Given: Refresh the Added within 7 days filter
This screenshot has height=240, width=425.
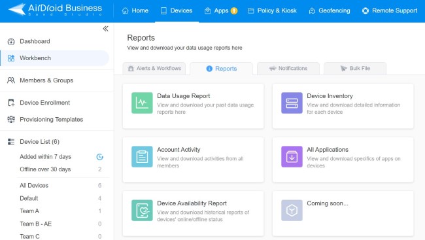Looking at the screenshot, I should click(x=100, y=157).
